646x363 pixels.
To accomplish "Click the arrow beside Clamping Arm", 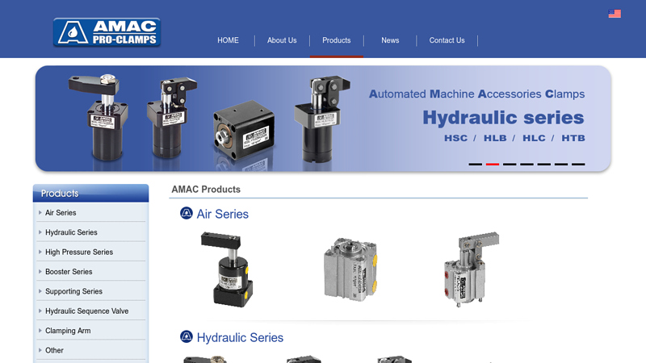I will (40, 331).
